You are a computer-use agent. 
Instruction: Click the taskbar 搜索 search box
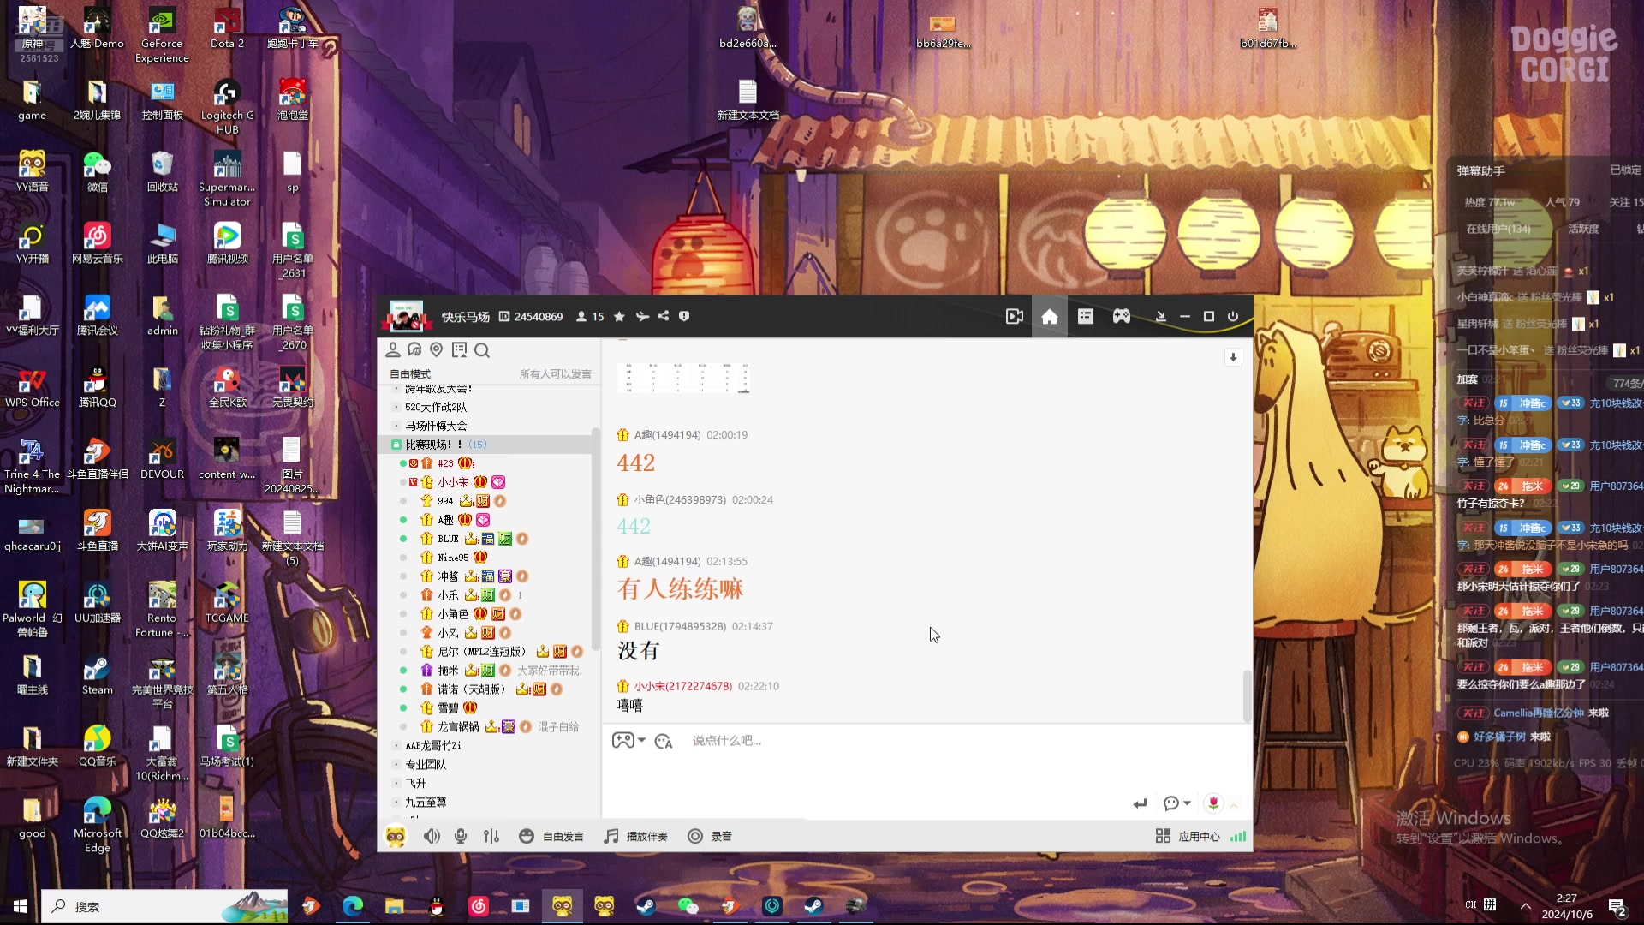[x=164, y=906]
